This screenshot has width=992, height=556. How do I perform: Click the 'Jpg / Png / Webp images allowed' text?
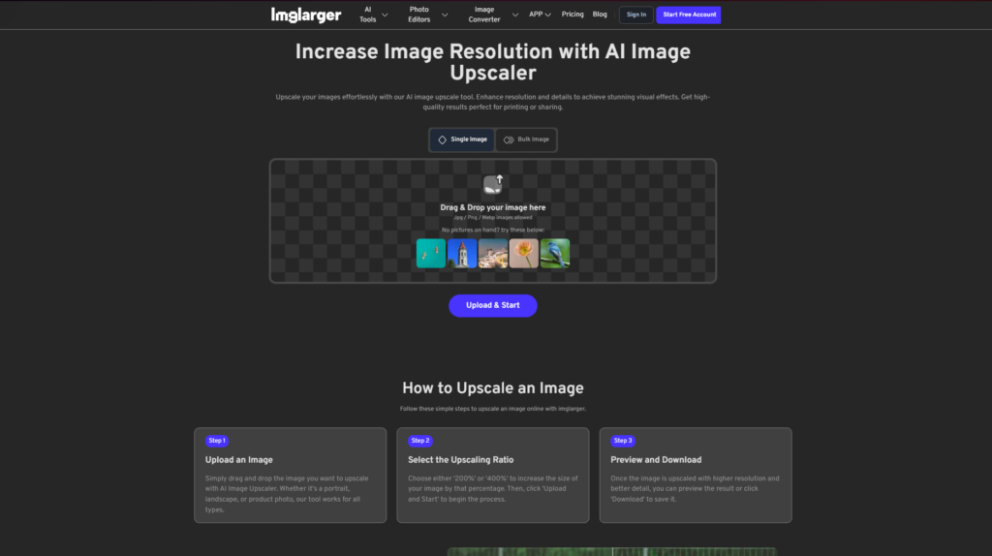click(493, 218)
